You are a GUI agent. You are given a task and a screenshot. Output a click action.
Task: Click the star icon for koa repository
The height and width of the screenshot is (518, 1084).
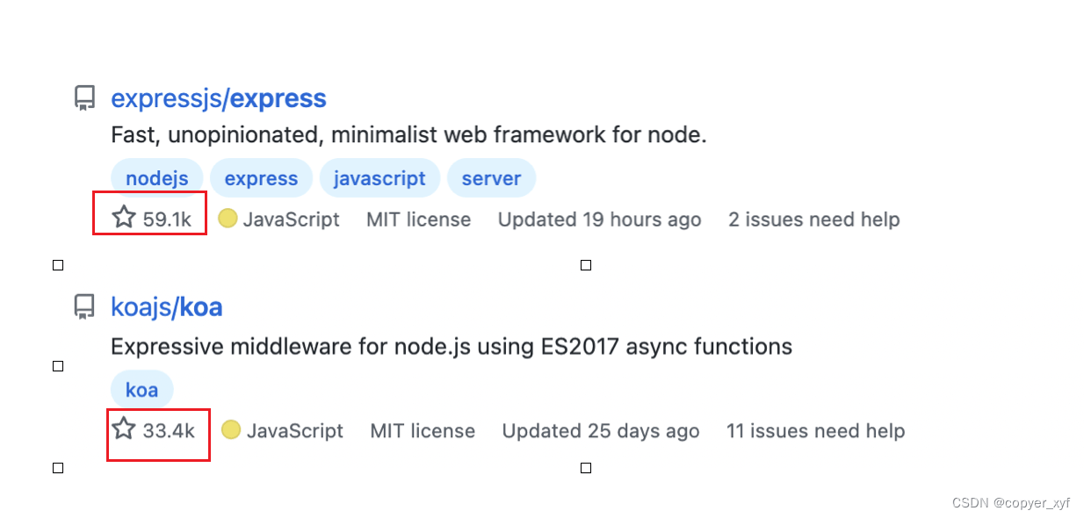click(124, 429)
